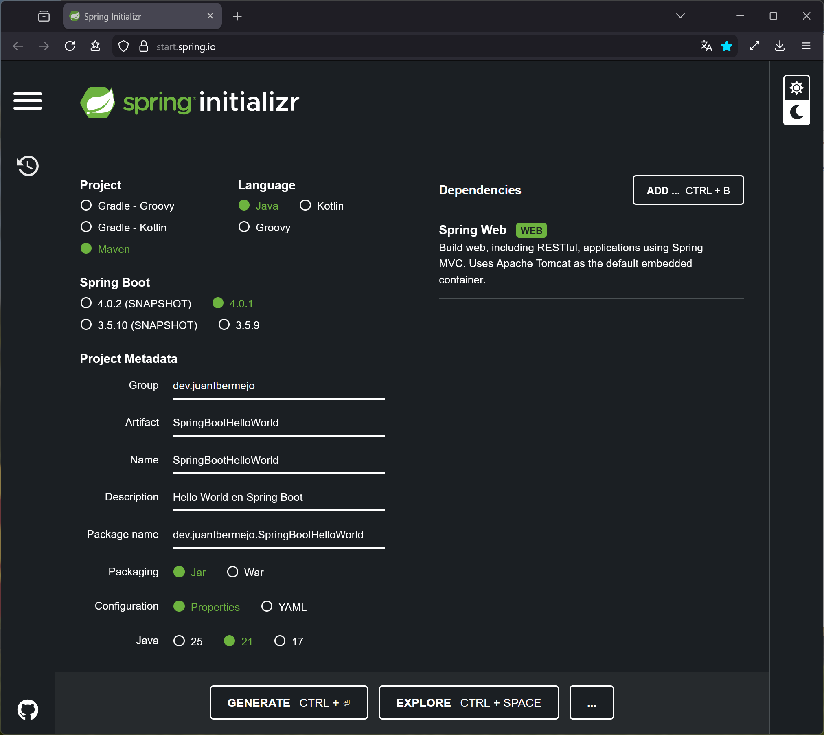Viewport: 824px width, 735px height.
Task: Click the Group input field
Action: 278,385
